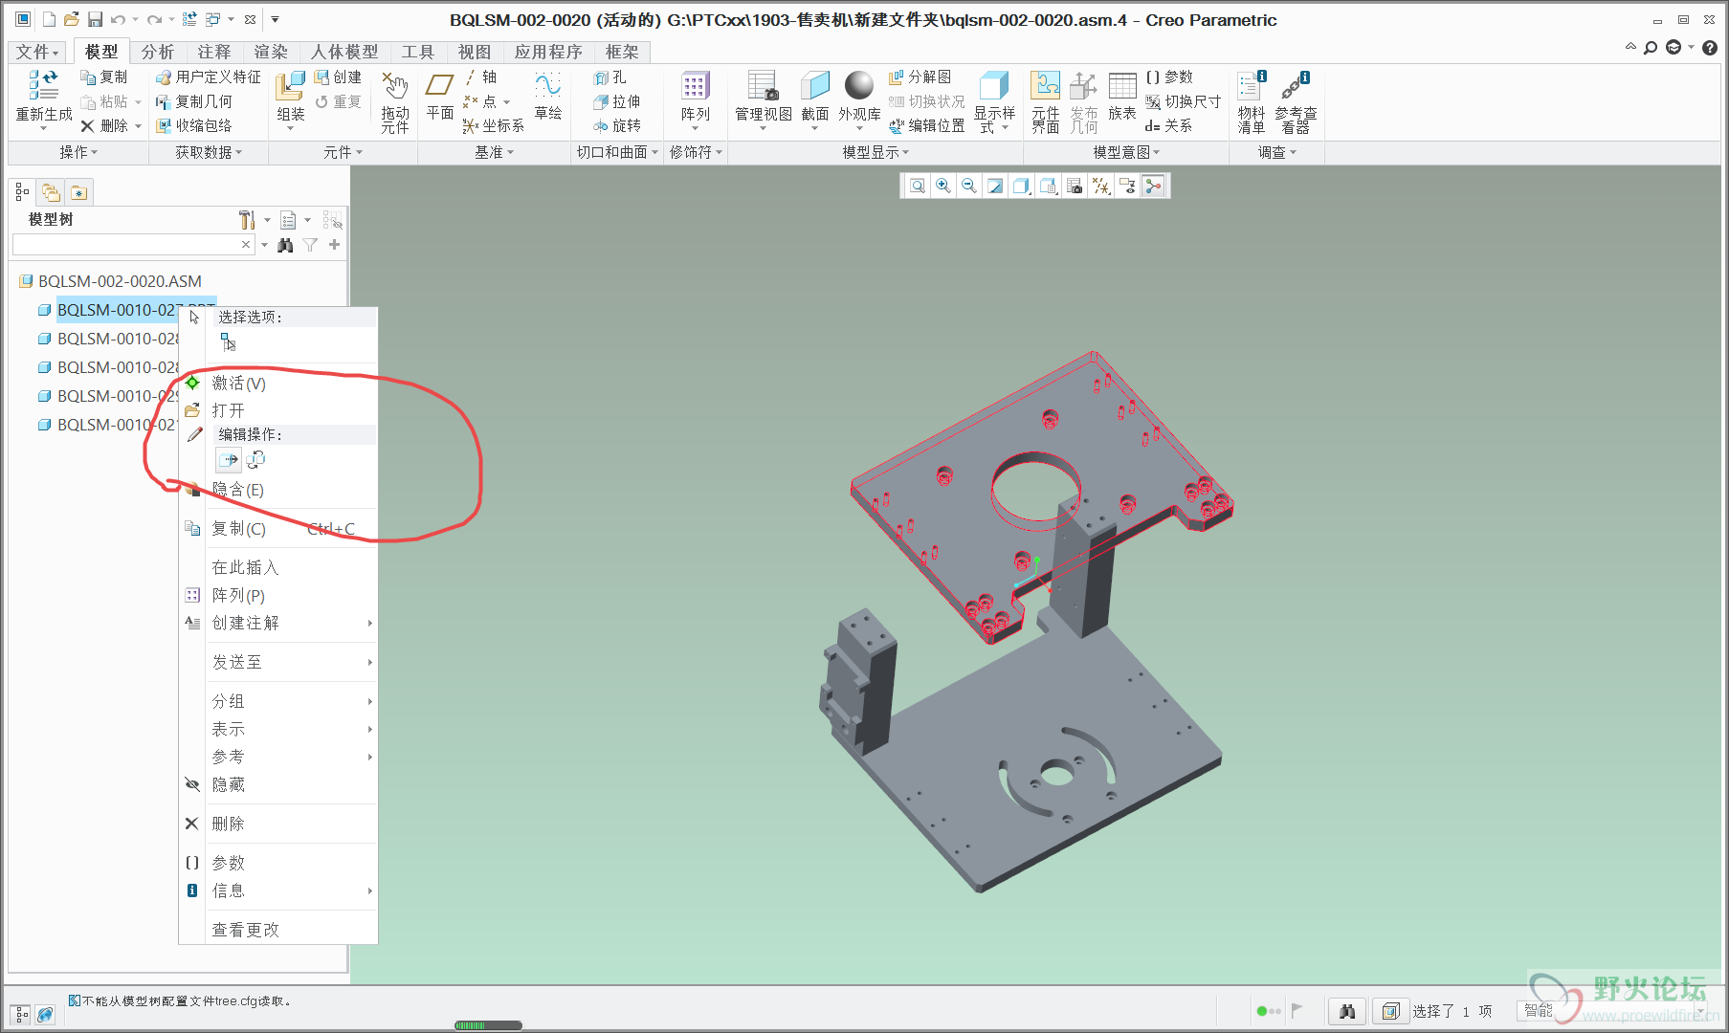Viewport: 1729px width, 1033px height.
Task: Open 管理视图 (Manage Views) icon
Action: tap(763, 86)
